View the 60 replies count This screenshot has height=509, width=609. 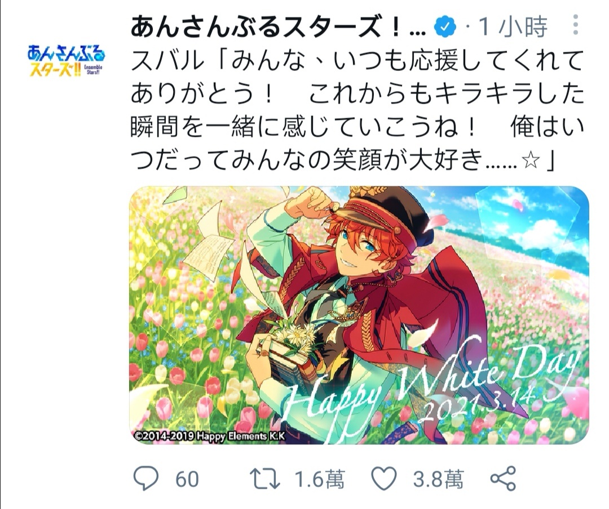click(187, 479)
